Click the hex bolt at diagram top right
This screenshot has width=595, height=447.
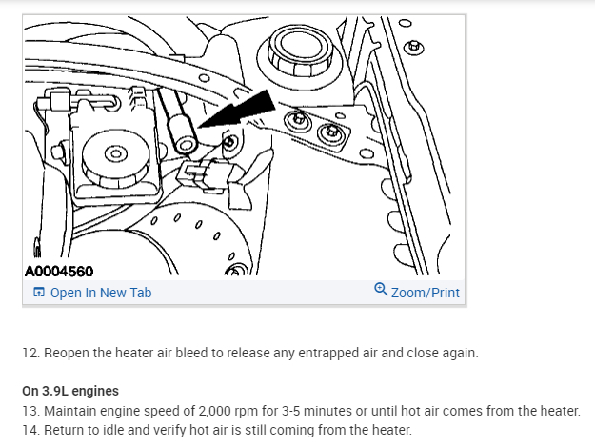413,48
